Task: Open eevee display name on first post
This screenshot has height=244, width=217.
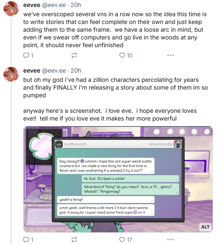Action: (x=32, y=5)
